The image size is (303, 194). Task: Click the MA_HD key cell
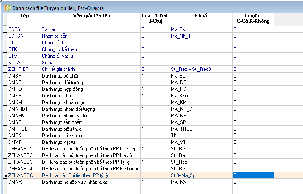pos(201,89)
